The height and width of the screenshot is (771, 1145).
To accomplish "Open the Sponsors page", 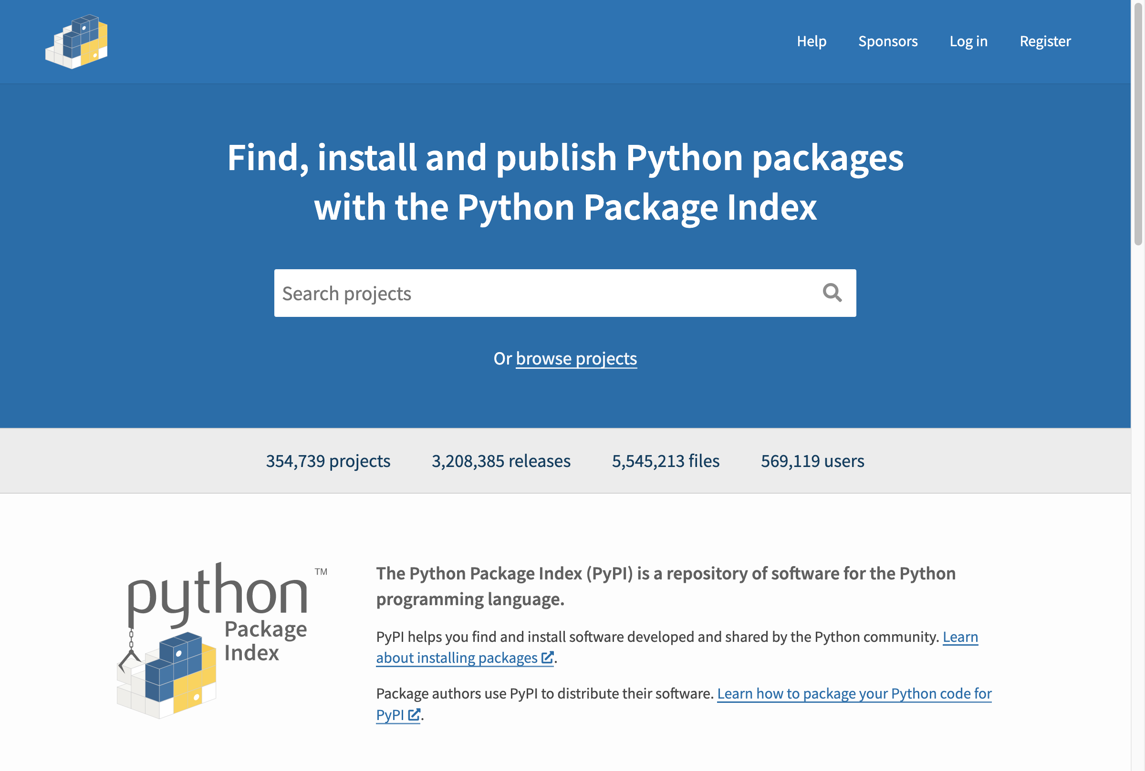I will click(x=887, y=41).
